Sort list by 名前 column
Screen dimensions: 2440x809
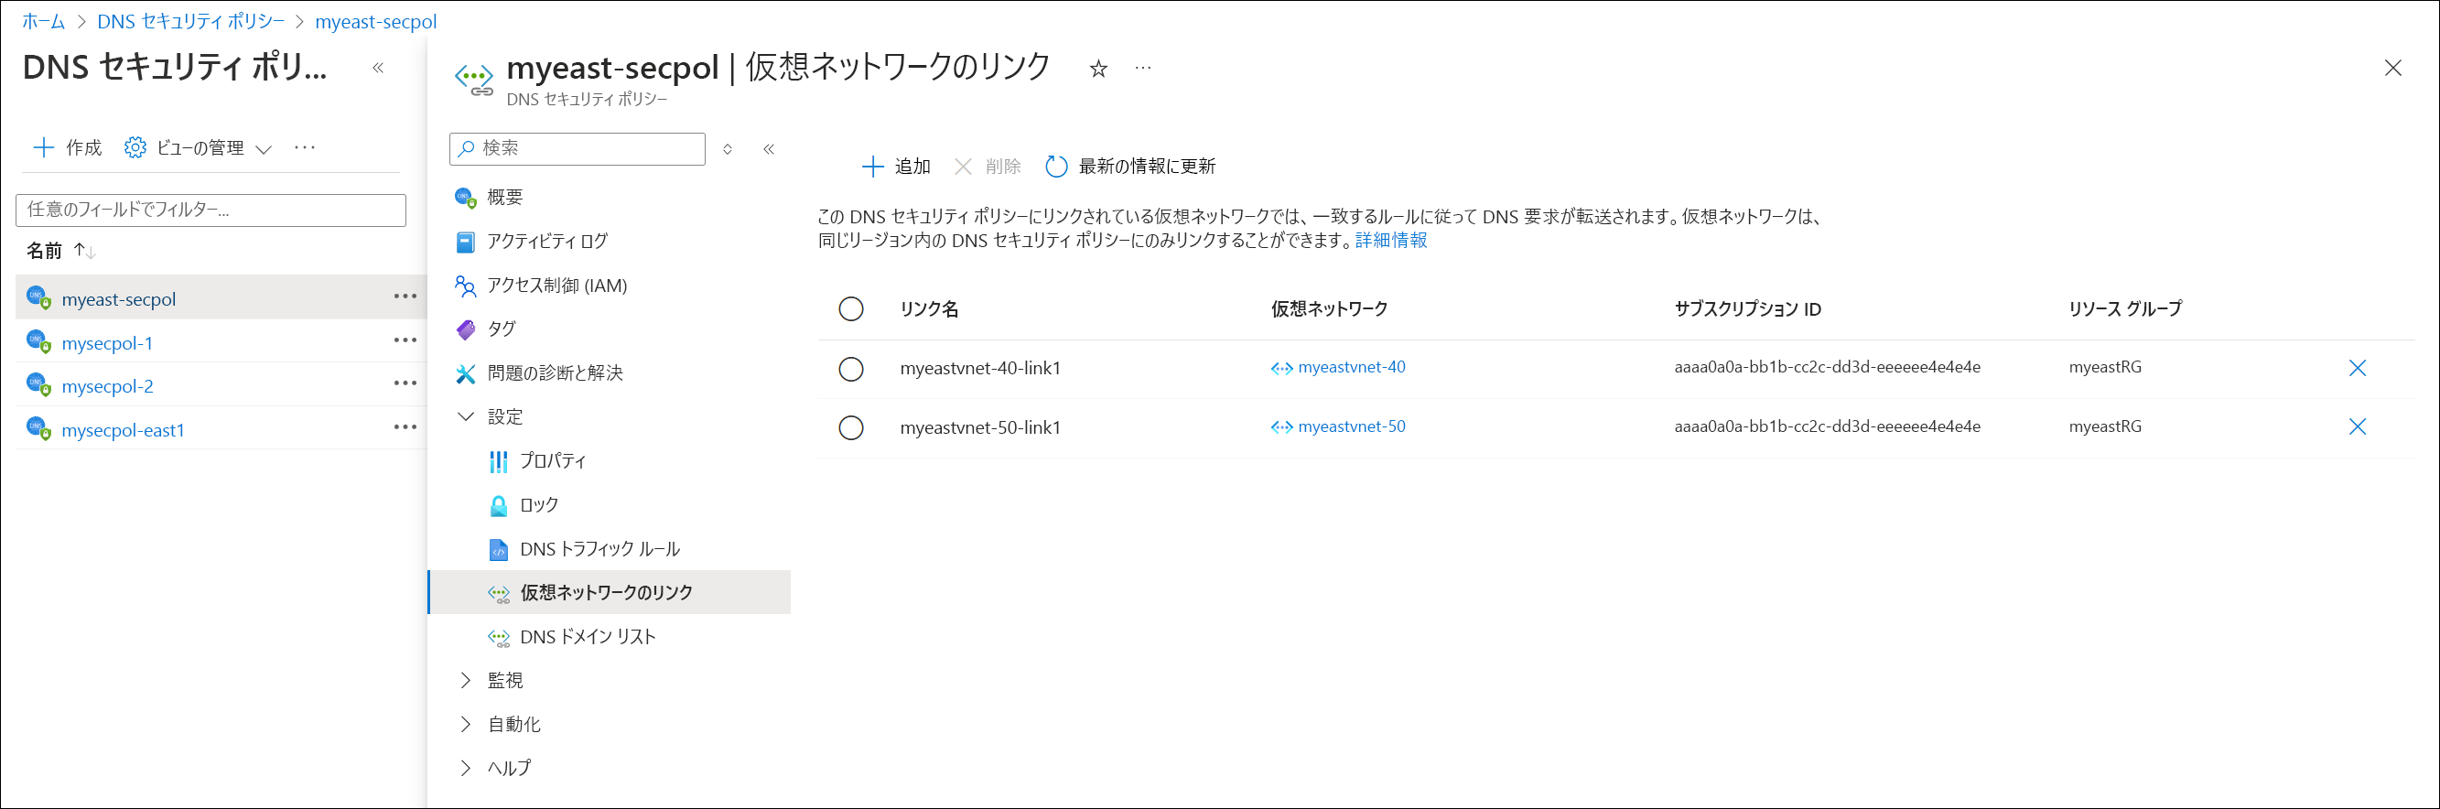(x=60, y=250)
